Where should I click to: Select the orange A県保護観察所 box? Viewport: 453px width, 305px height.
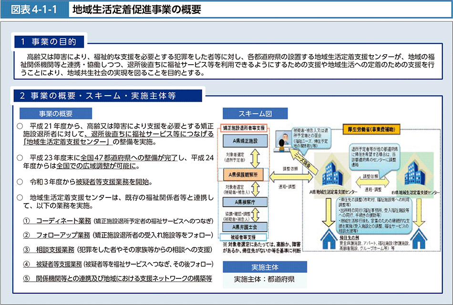click(245, 176)
